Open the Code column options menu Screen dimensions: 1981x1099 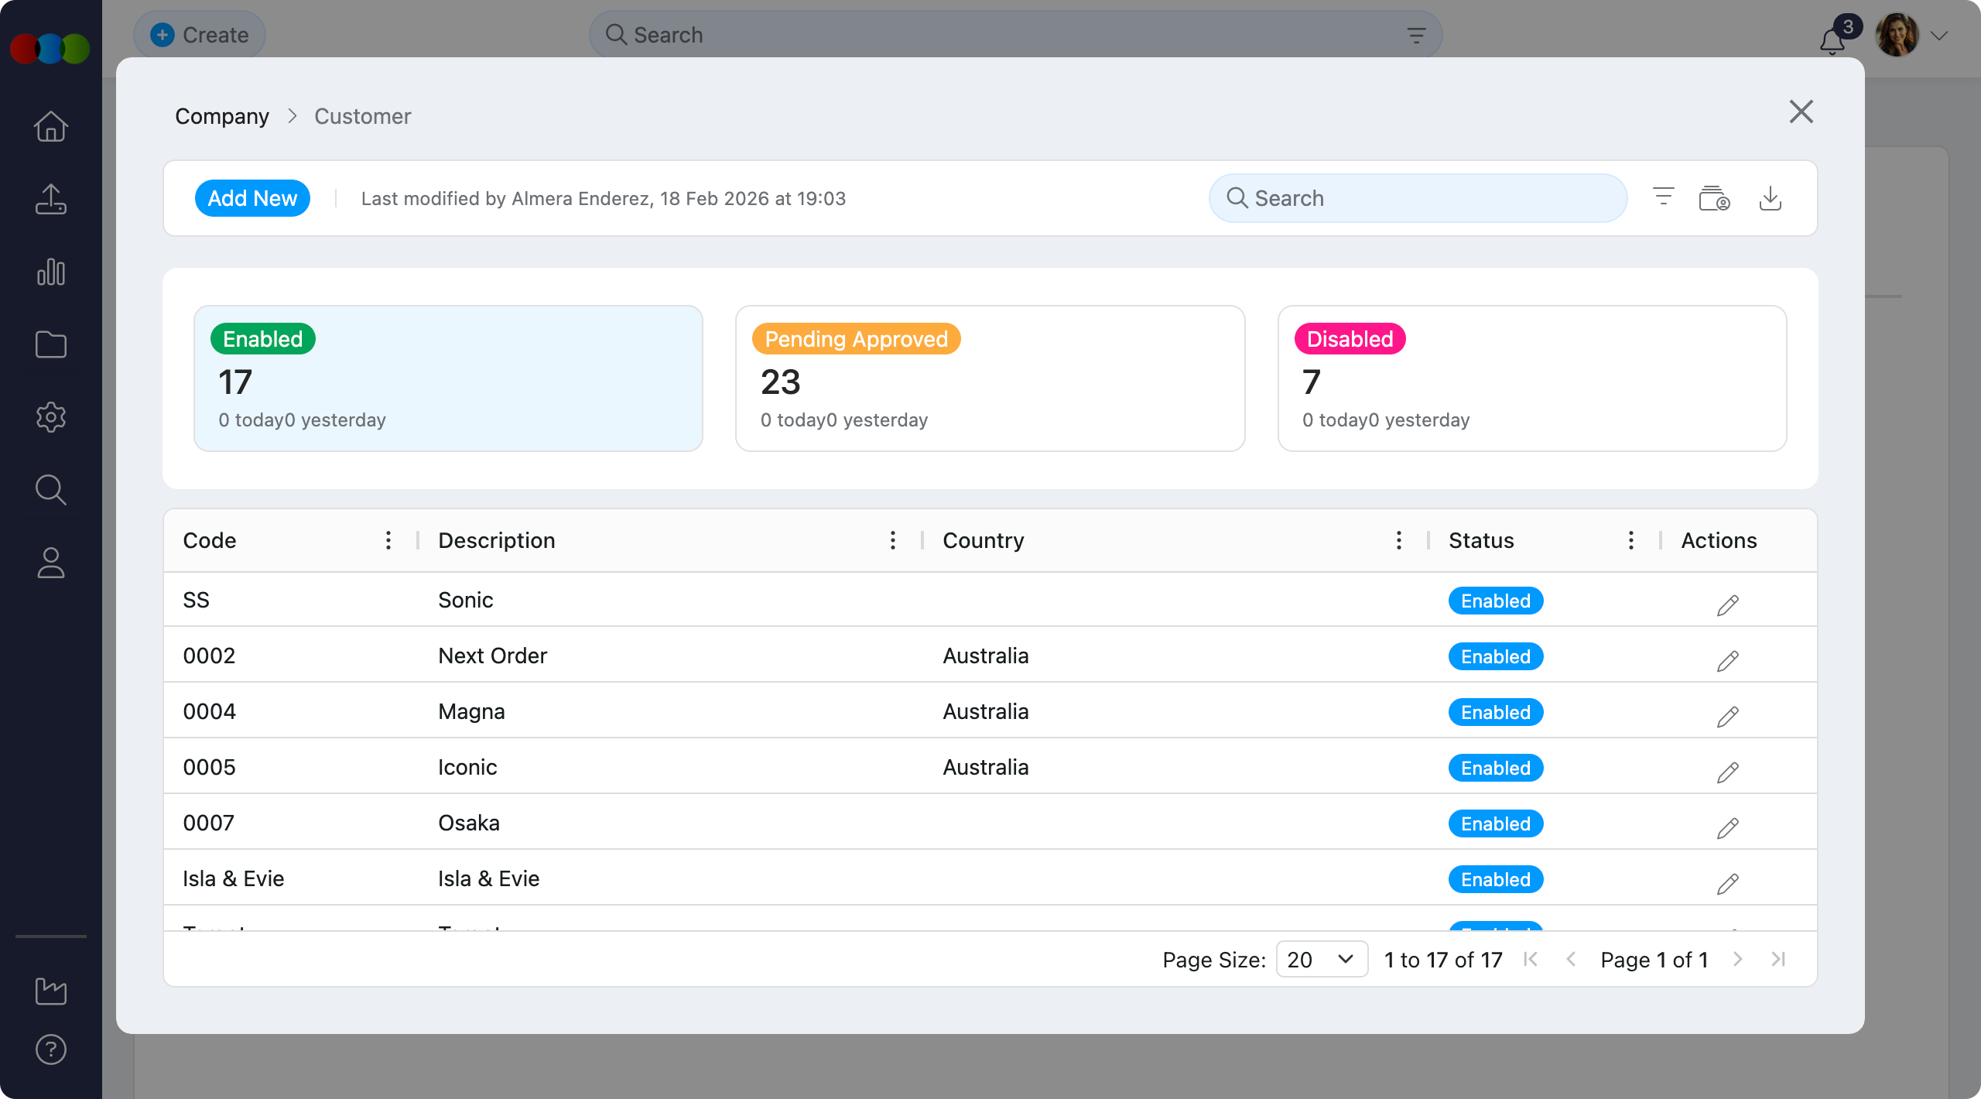click(388, 540)
